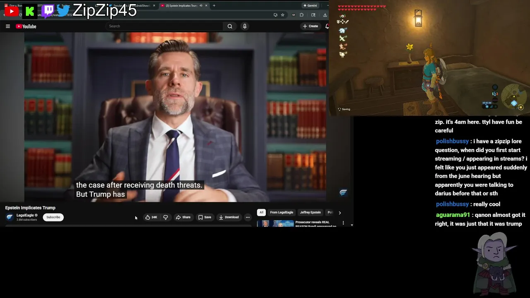Close the Epstein Implicates Trump tab
Viewport: 530px width, 298px height.
coord(206,5)
